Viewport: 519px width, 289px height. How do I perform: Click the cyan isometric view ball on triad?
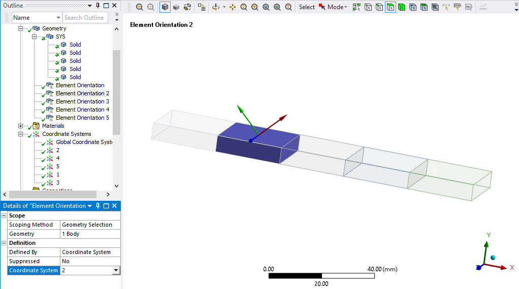(493, 258)
